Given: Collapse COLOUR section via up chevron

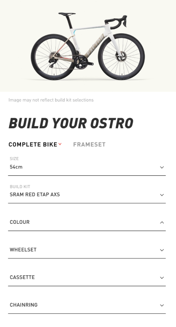Looking at the screenshot, I should pos(162,222).
